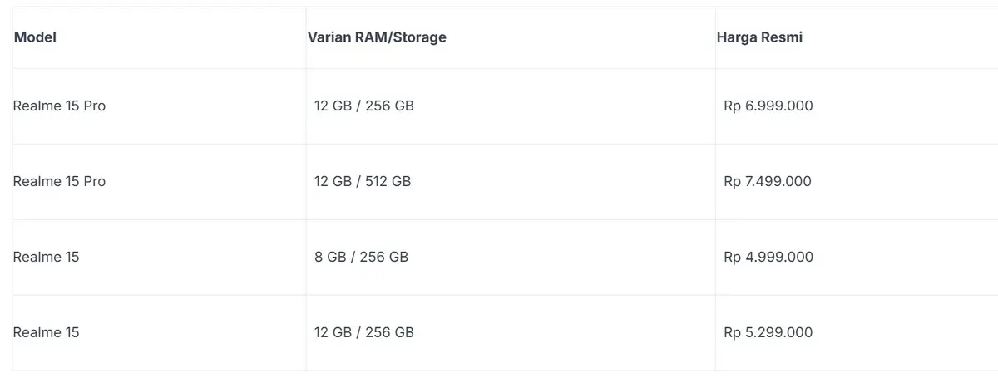
Task: Select the last Realme 15 model cell
Action: pos(47,333)
